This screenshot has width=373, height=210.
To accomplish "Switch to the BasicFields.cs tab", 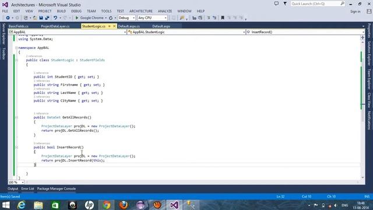I will 18,26.
